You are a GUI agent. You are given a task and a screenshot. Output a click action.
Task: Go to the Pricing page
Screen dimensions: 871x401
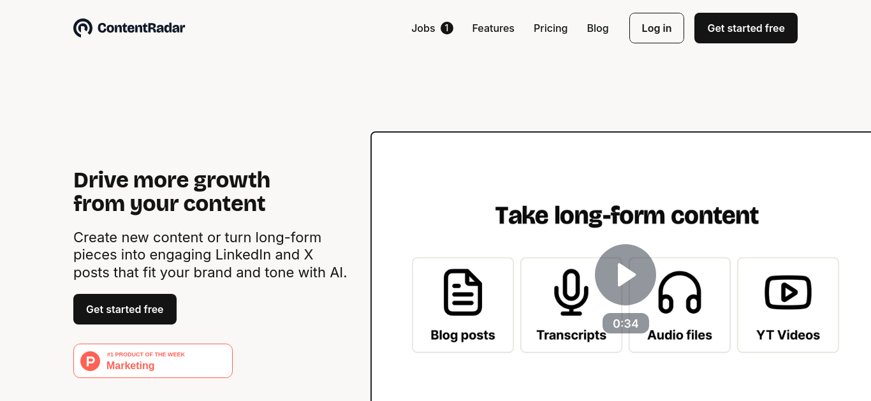pyautogui.click(x=550, y=28)
